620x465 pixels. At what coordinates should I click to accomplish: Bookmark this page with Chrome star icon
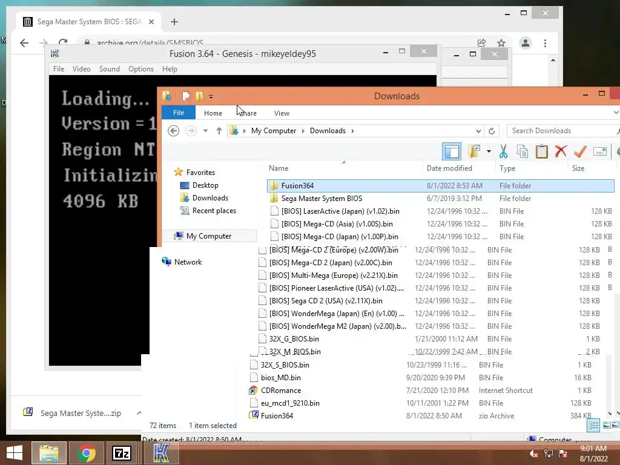point(501,43)
